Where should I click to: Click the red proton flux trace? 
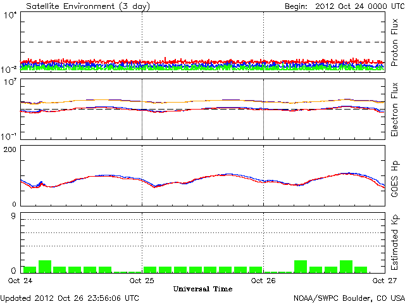202,62
